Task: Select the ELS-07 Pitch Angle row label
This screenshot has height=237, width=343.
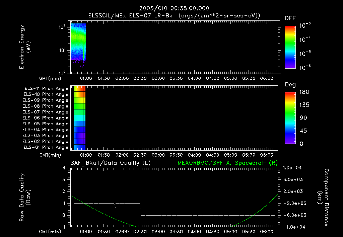Action: 45,112
